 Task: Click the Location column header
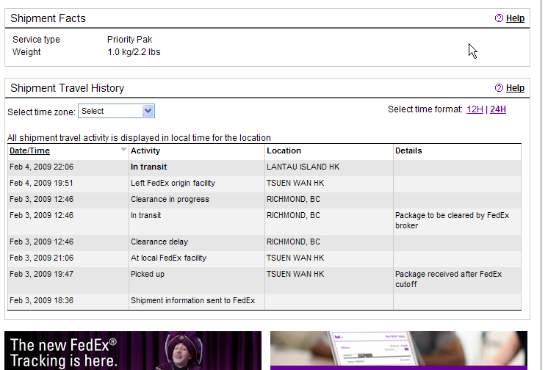click(284, 150)
